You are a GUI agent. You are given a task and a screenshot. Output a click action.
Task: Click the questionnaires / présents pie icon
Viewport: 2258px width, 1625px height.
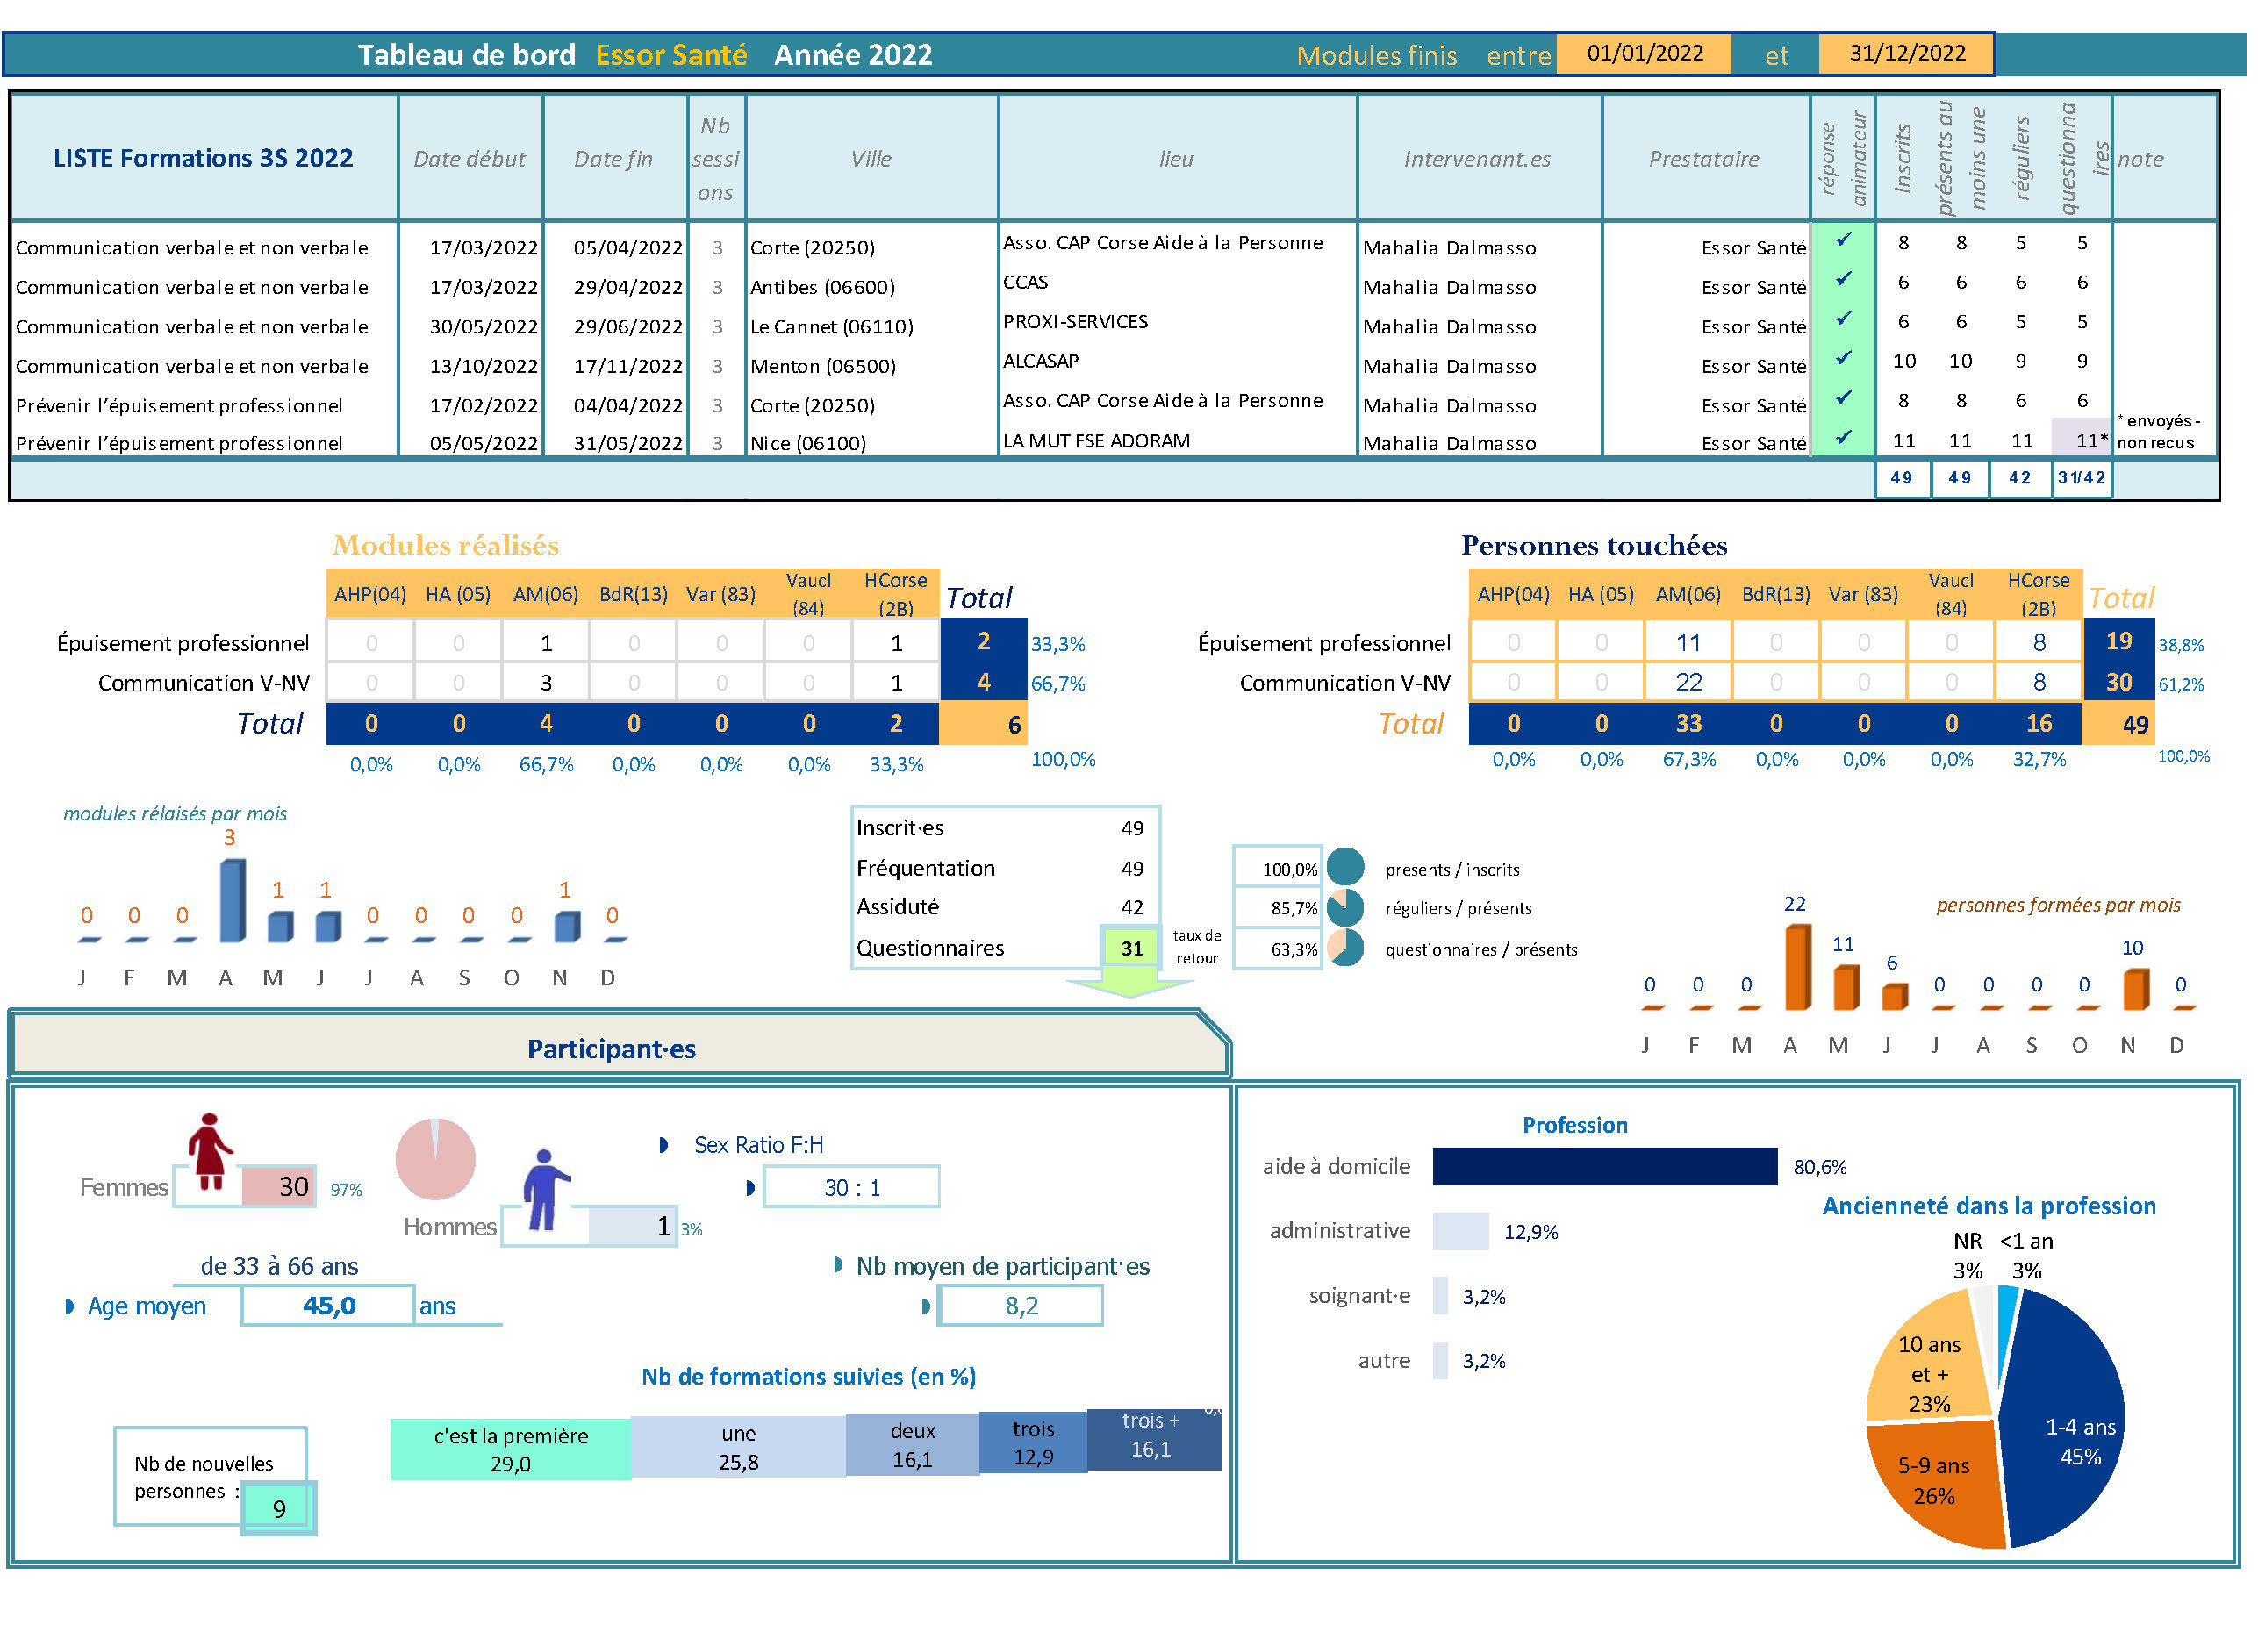coord(1345,948)
